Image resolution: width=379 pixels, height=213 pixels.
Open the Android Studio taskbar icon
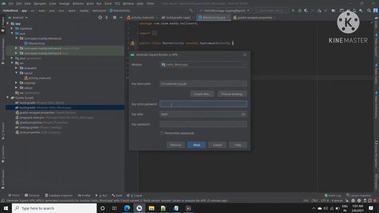[x=139, y=208]
